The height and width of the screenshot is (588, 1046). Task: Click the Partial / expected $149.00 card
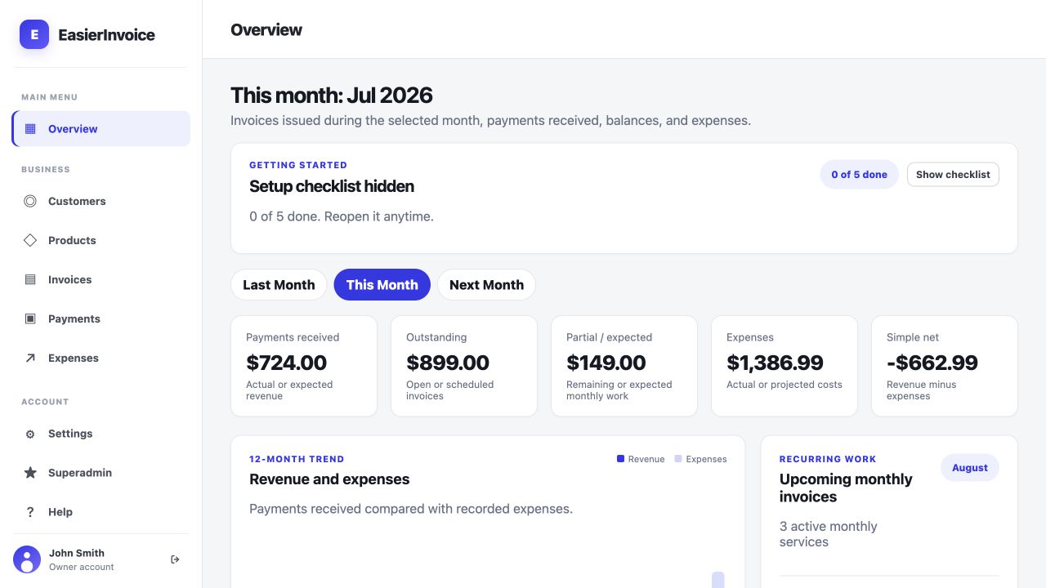[624, 366]
